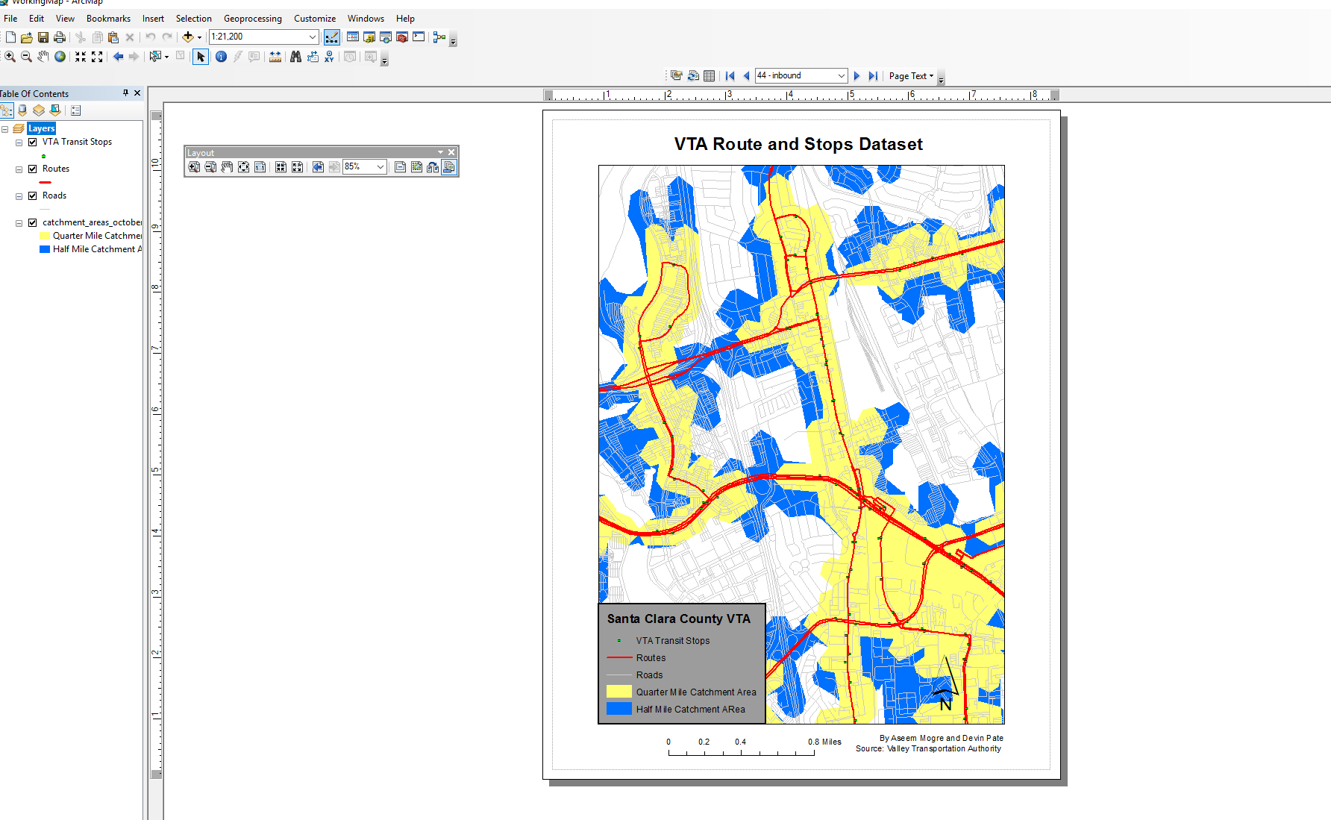Viewport: 1331px width, 820px height.
Task: Open the map scale dropdown
Action: [313, 37]
